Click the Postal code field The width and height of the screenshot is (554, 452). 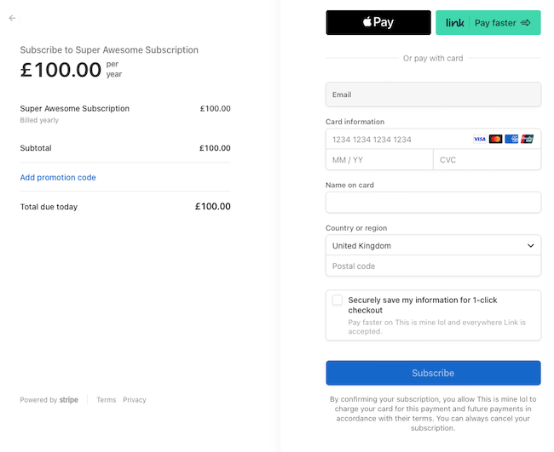pos(433,266)
